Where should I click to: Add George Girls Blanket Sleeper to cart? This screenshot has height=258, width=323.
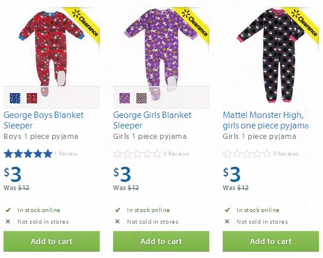click(161, 241)
